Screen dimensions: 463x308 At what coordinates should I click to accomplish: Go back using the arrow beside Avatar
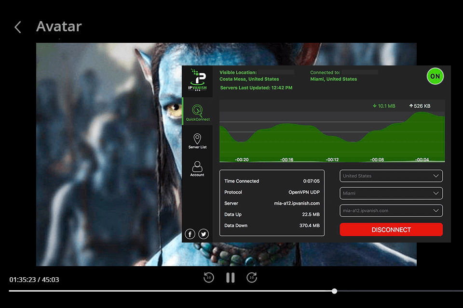pyautogui.click(x=18, y=27)
